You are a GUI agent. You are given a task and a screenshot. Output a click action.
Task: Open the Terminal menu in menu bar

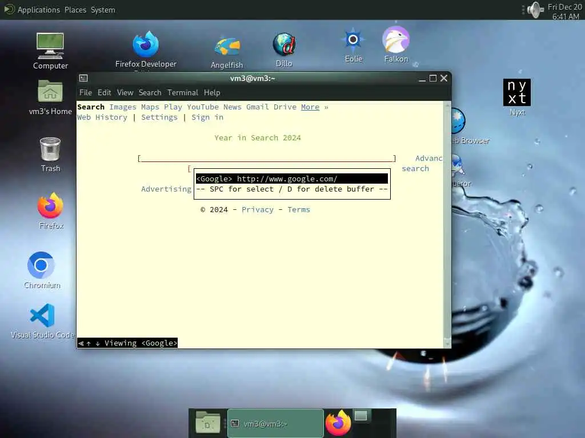tap(182, 92)
